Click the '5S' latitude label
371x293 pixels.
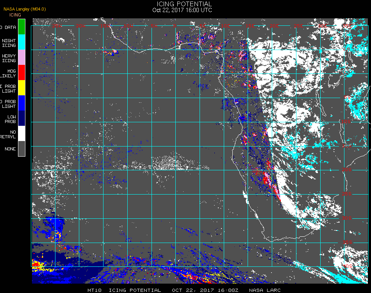pos(347,98)
